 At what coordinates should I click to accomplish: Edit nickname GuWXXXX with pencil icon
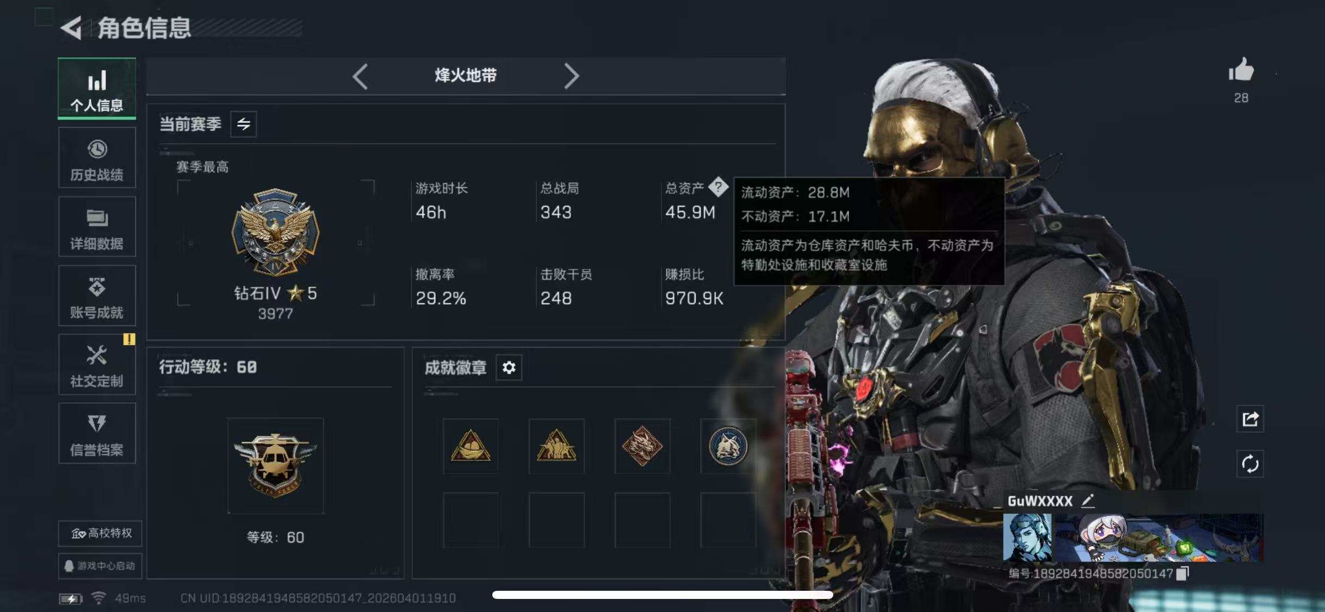1087,500
